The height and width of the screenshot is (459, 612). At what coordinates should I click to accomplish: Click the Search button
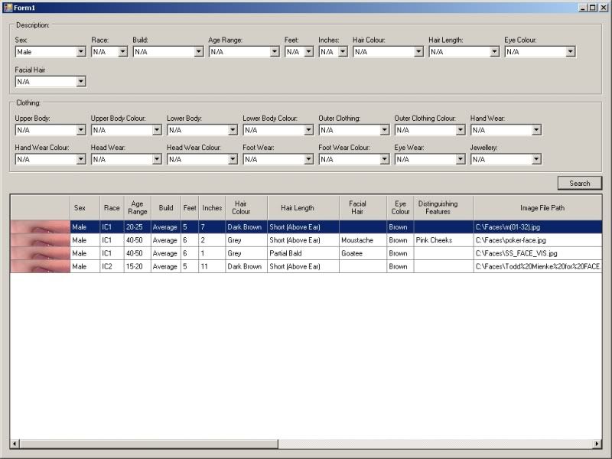[579, 183]
